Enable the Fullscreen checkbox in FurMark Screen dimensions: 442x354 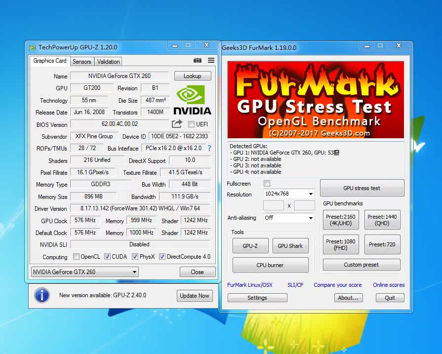(267, 184)
